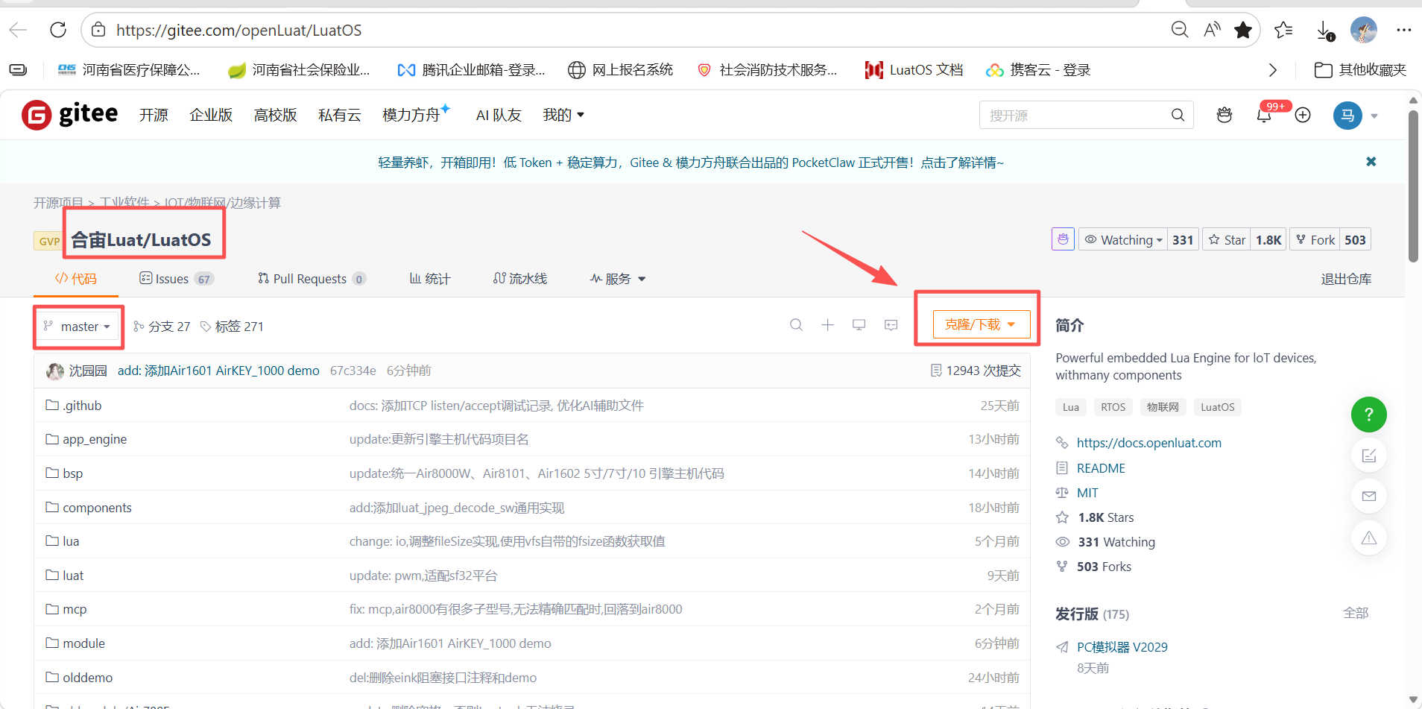Open the favorites list icon
The width and height of the screenshot is (1422, 709).
tap(1283, 30)
